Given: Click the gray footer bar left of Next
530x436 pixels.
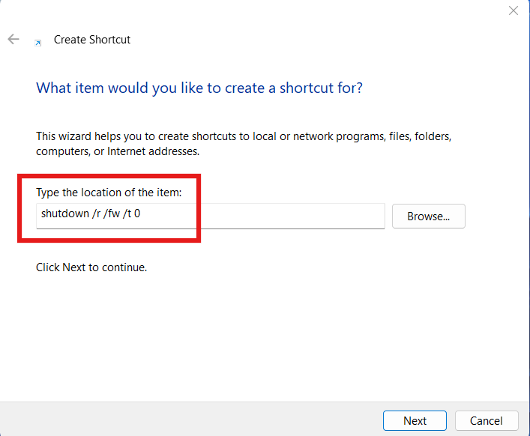Looking at the screenshot, I should 187,420.
